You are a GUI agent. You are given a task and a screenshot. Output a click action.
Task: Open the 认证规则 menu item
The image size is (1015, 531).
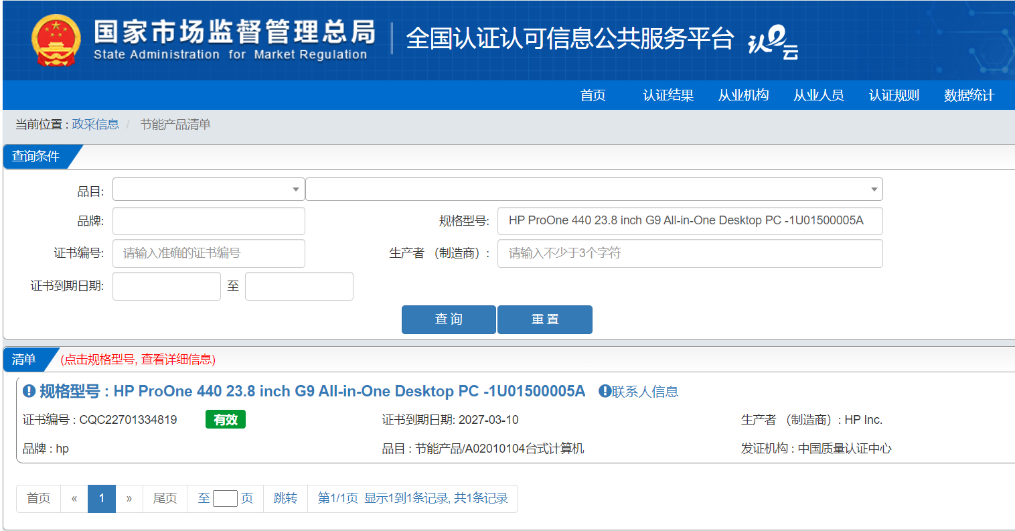tap(894, 95)
